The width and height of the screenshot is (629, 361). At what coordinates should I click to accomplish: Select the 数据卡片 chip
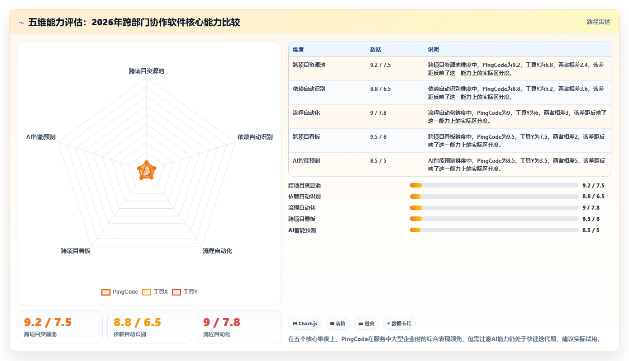[399, 323]
